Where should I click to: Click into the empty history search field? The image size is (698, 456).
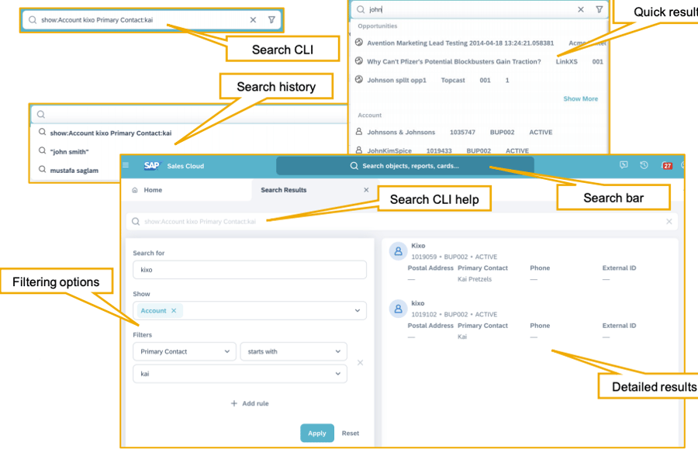point(189,115)
